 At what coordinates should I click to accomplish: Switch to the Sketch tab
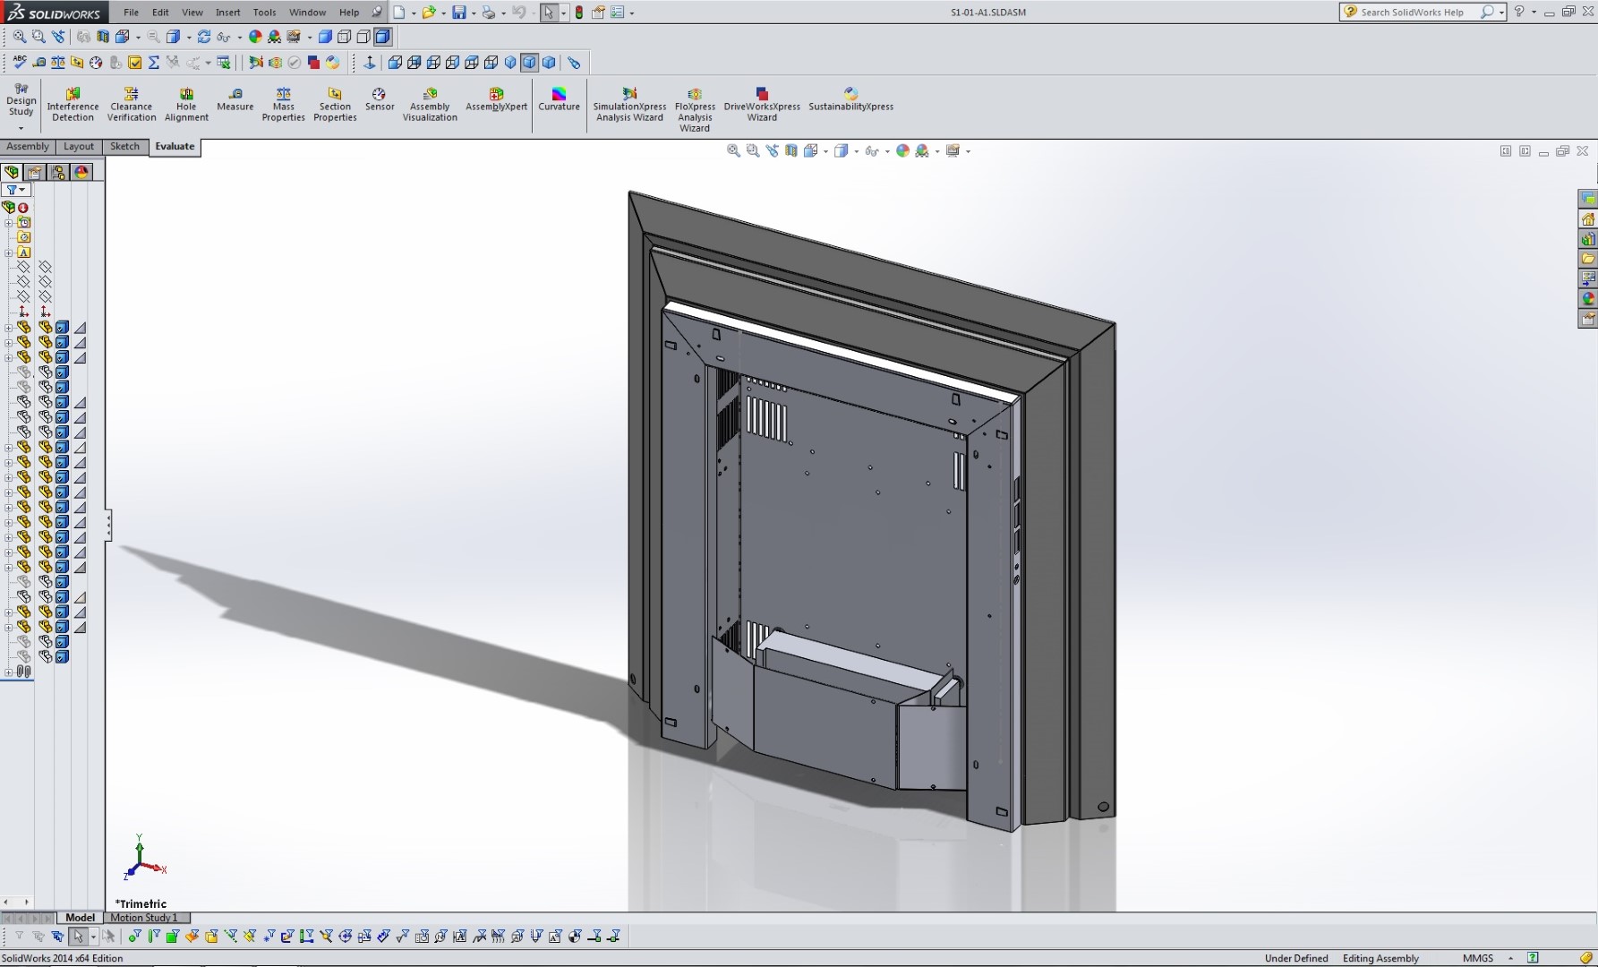point(124,147)
